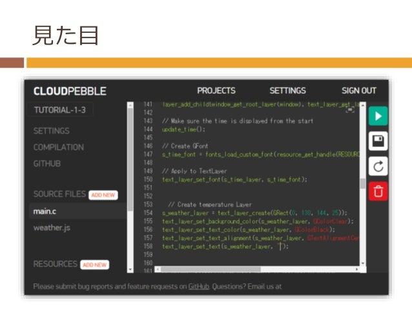Screen dimensions: 412x309
Task: Click editor vertical scrollbar up arrow
Action: 363,105
